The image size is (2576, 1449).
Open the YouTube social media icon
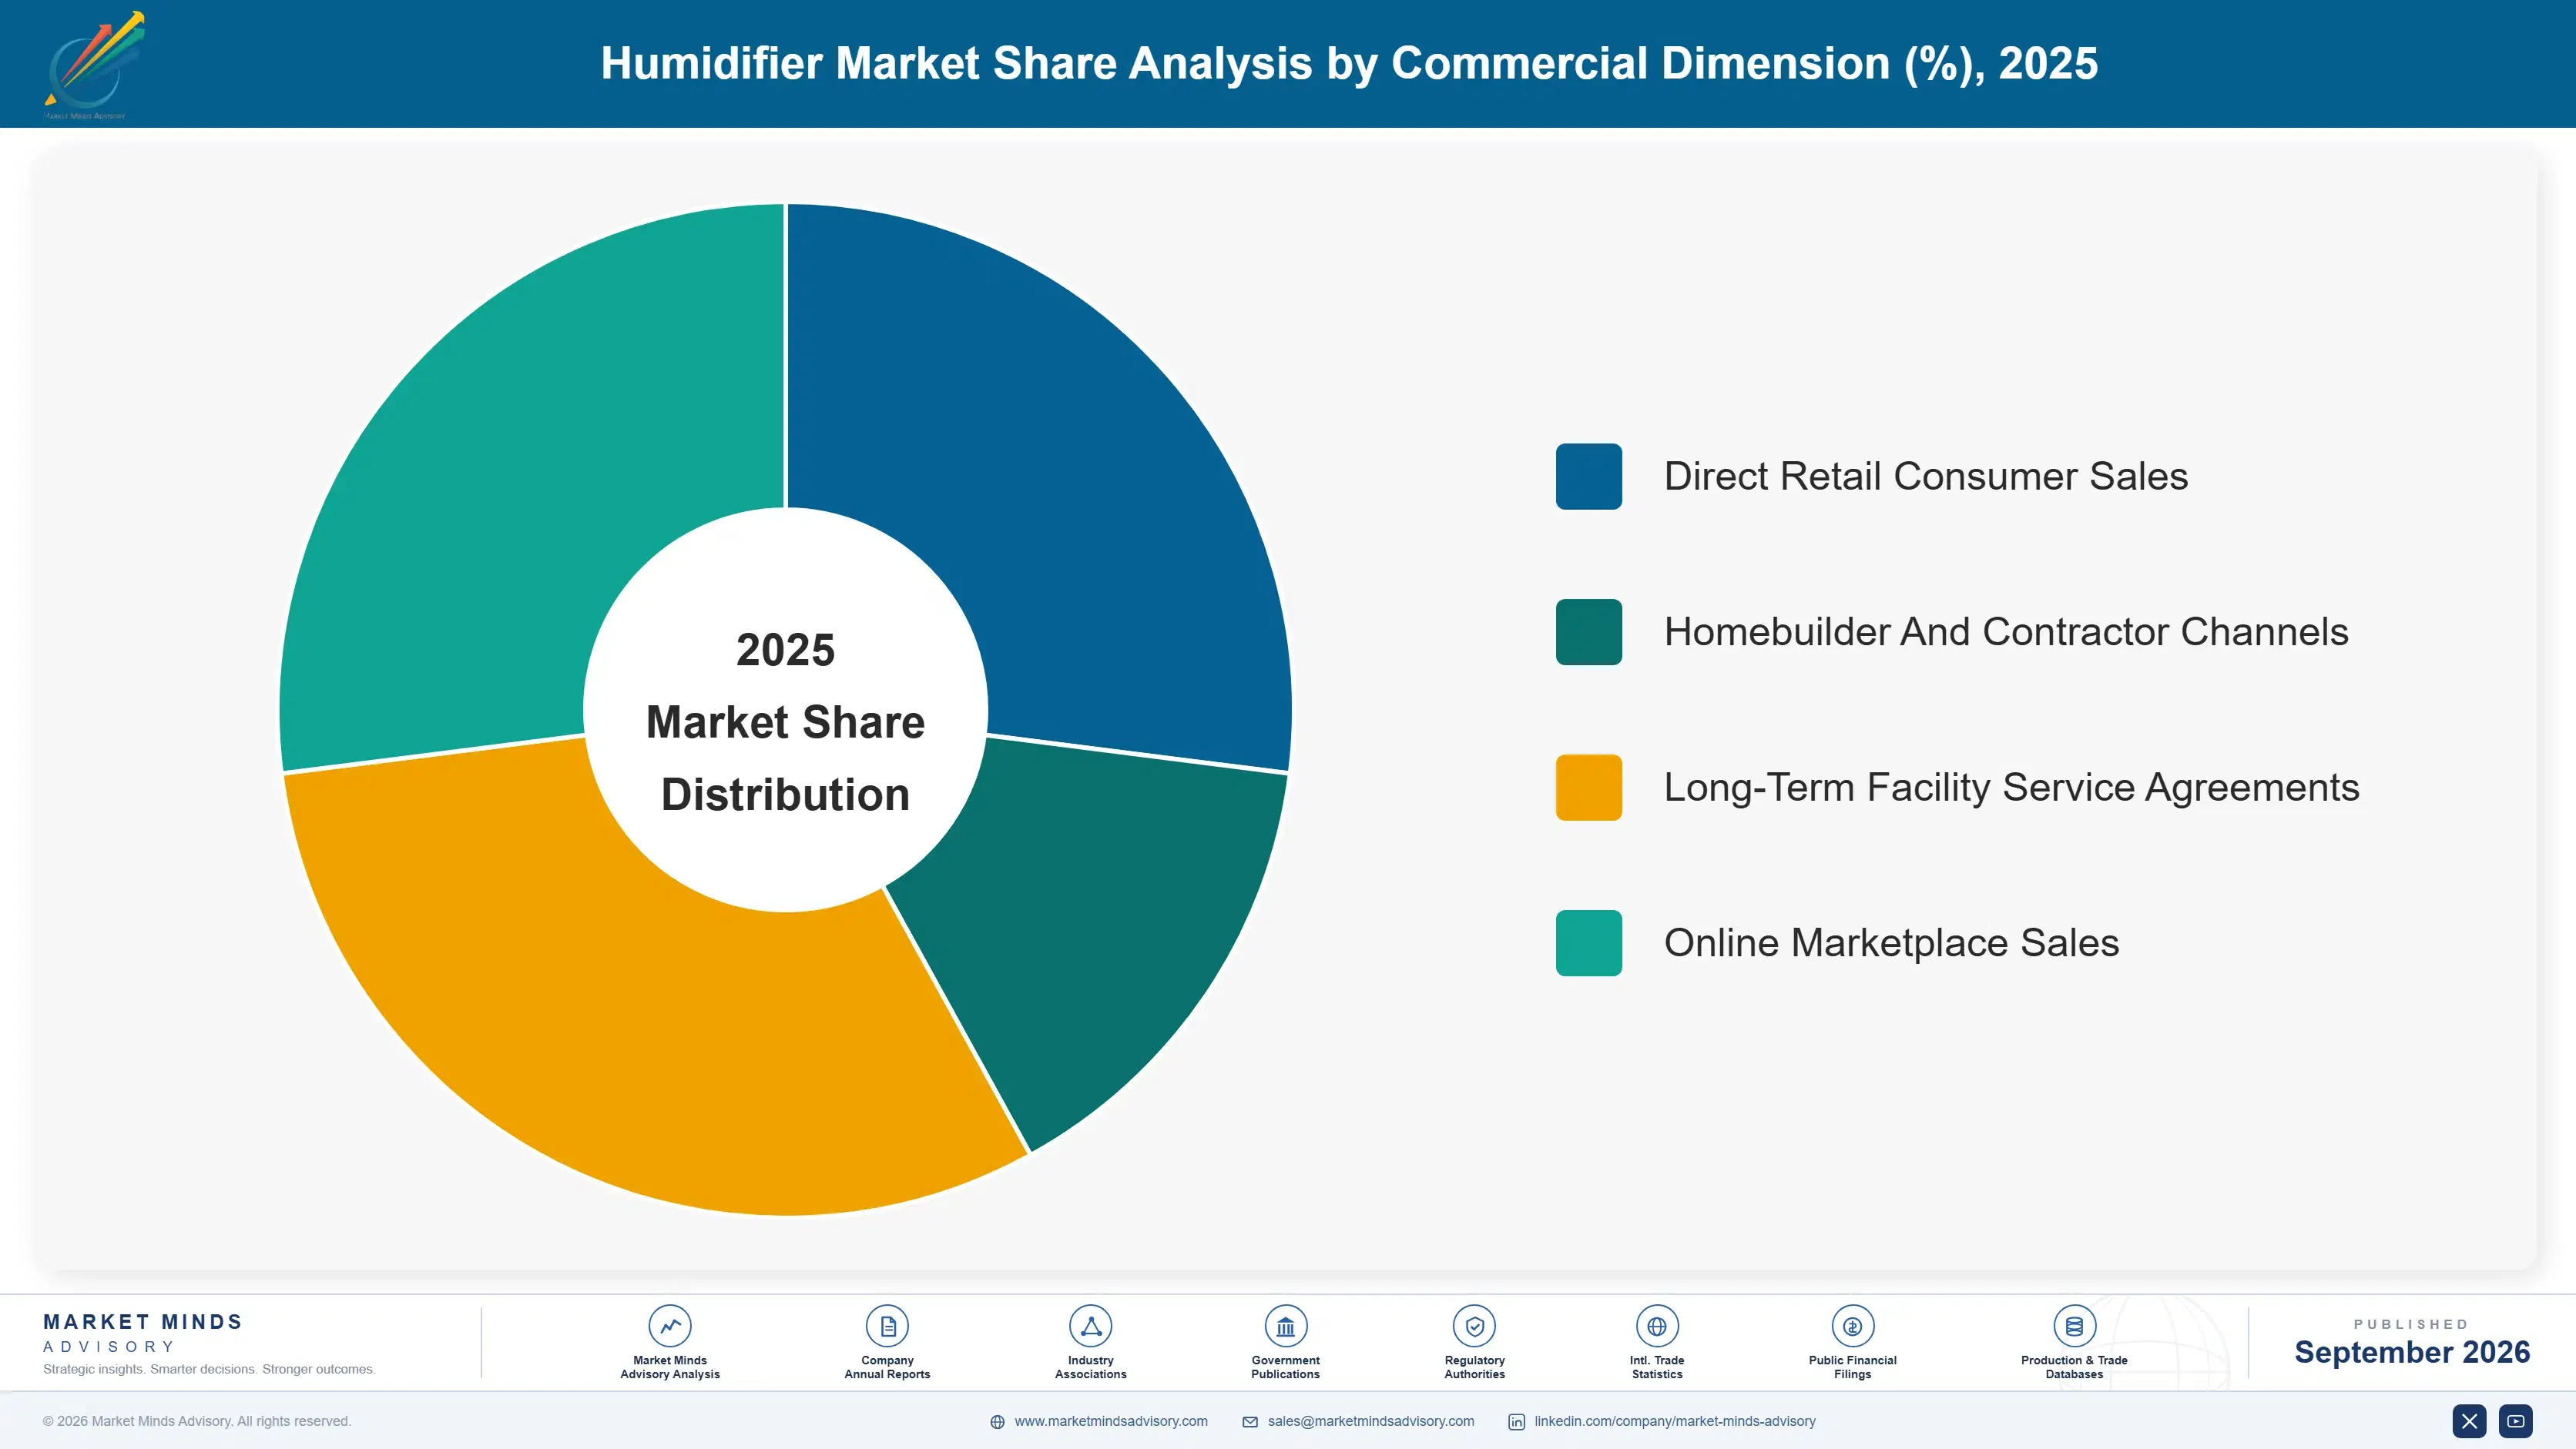click(x=2516, y=1421)
